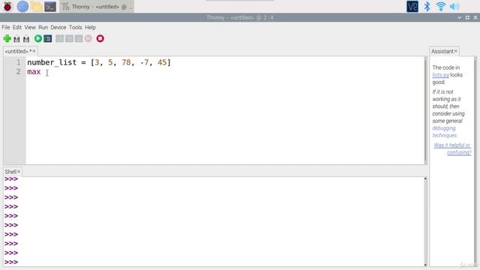Viewport: 480px width, 270px height.
Task: Run current script with green play button
Action: (x=38, y=38)
